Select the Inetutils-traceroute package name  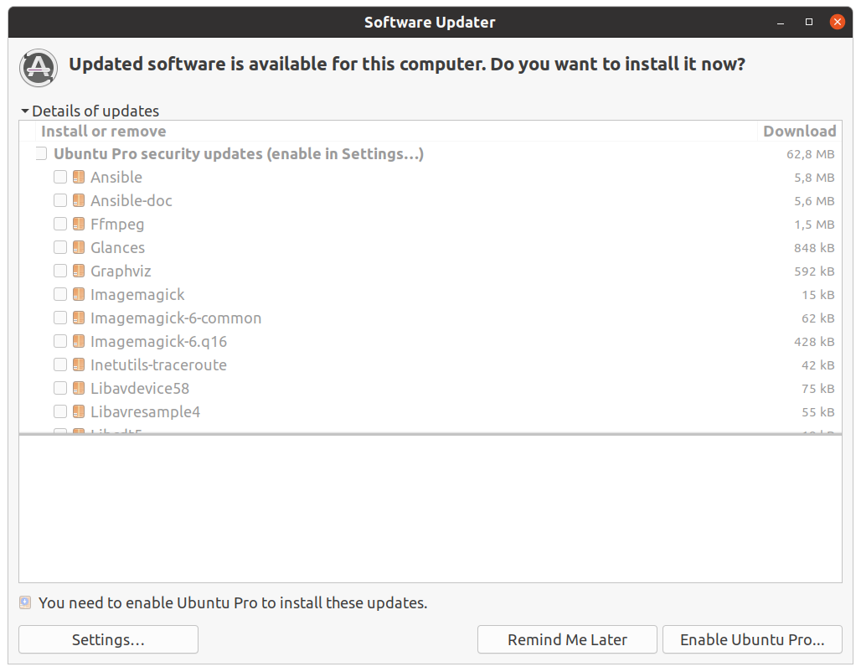tap(158, 364)
